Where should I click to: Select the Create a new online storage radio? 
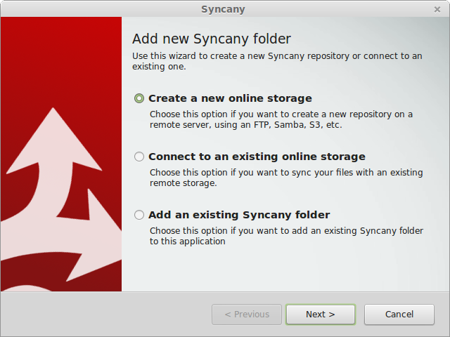(139, 98)
